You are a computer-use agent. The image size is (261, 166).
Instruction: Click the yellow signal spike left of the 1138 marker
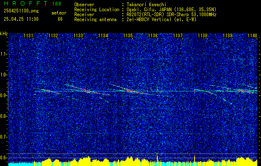(195, 161)
